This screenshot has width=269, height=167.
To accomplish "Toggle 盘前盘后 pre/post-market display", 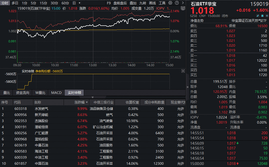I will tap(120, 3).
